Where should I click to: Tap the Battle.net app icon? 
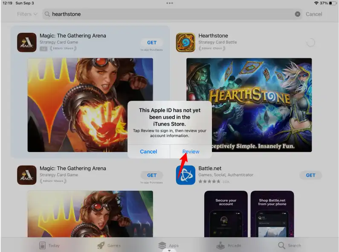click(x=185, y=175)
